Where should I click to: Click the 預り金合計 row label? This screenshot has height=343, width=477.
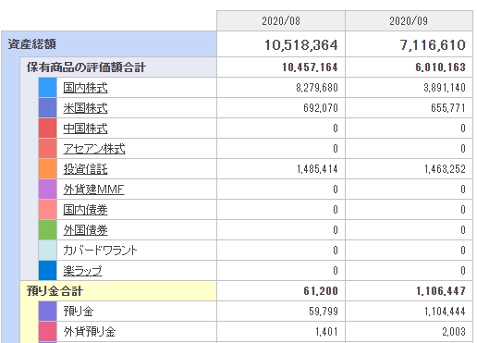click(x=55, y=291)
